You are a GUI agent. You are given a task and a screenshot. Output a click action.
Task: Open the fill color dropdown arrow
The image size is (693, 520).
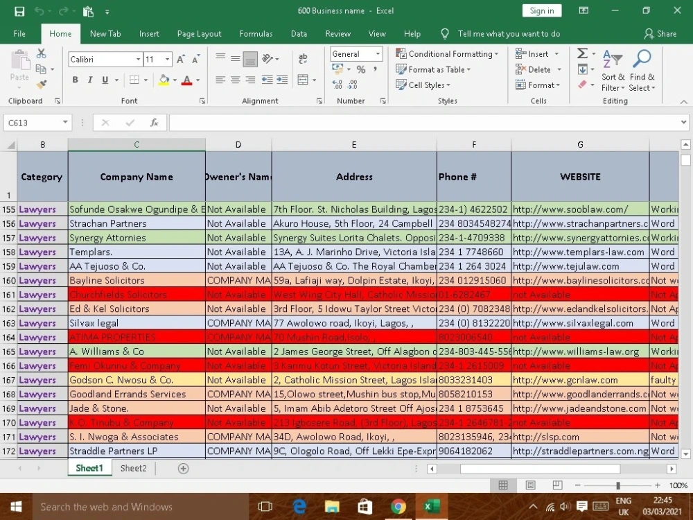[175, 80]
